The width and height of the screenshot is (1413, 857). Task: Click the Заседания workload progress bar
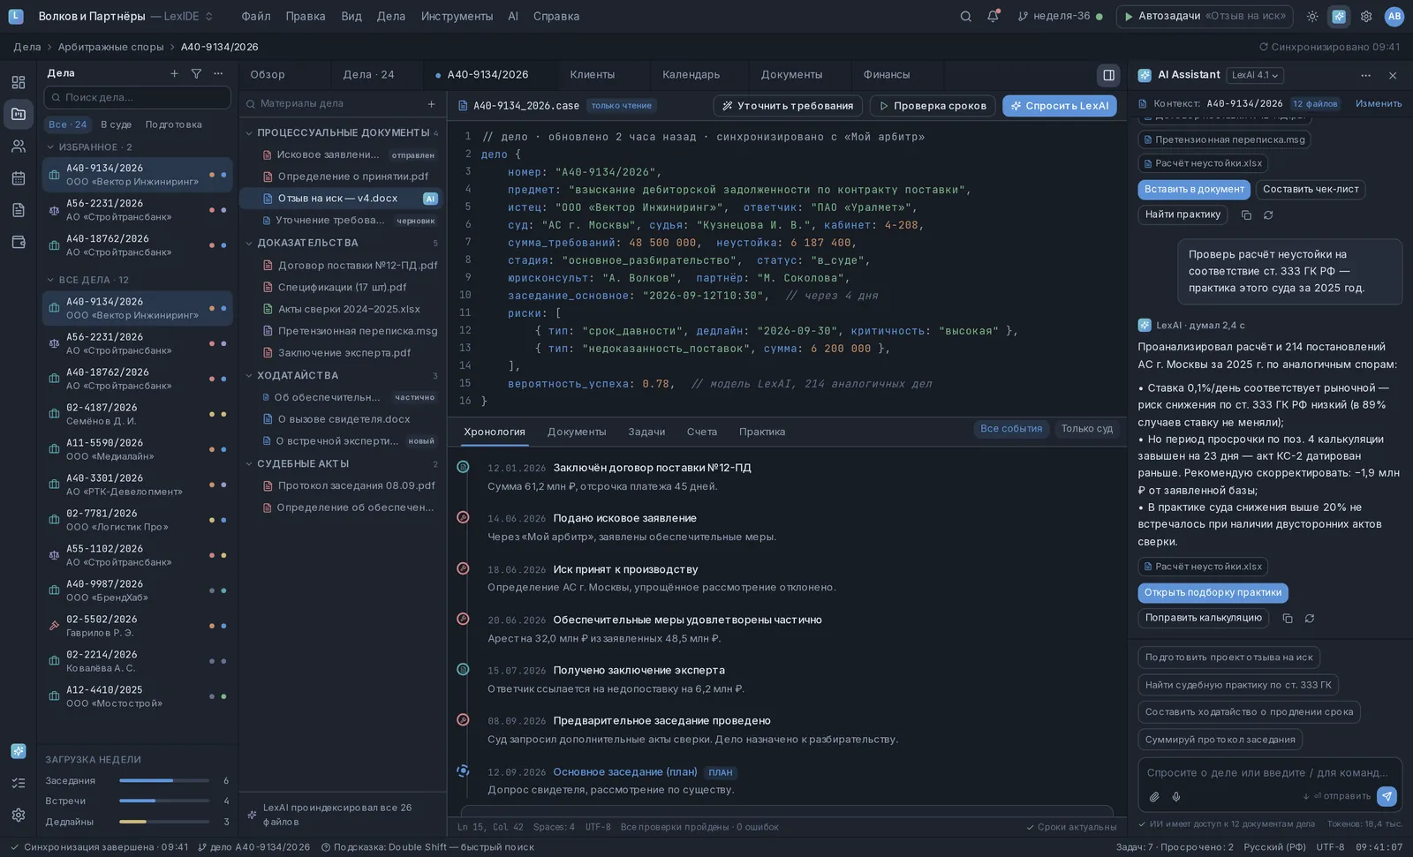[164, 780]
